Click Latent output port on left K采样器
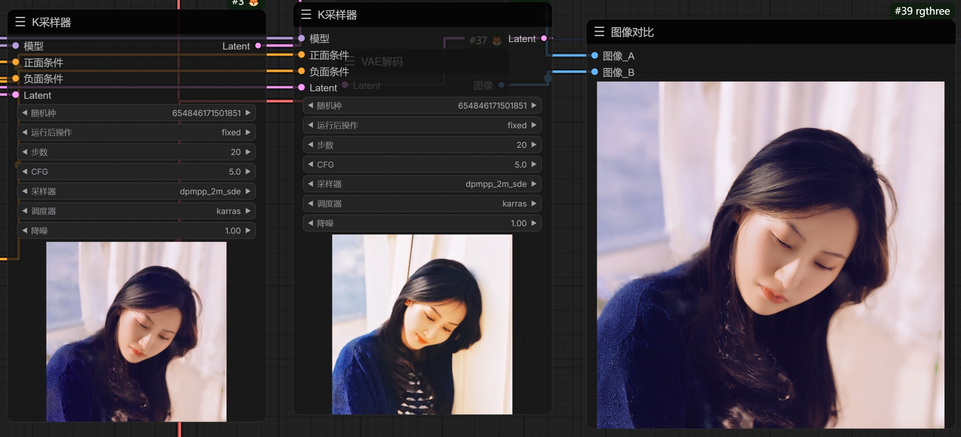Viewport: 961px width, 437px height. tap(258, 46)
